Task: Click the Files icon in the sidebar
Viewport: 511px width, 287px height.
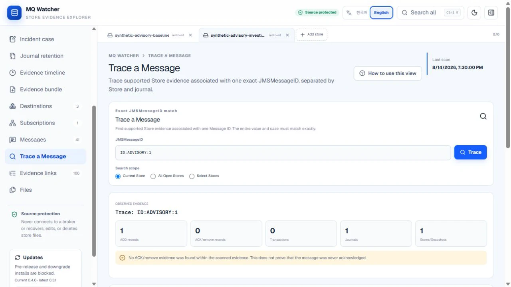Action: click(x=12, y=190)
